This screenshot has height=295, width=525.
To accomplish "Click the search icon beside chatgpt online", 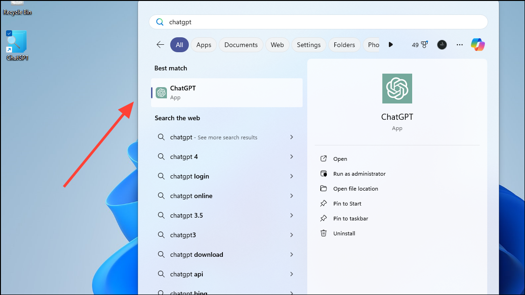I will pos(161,196).
